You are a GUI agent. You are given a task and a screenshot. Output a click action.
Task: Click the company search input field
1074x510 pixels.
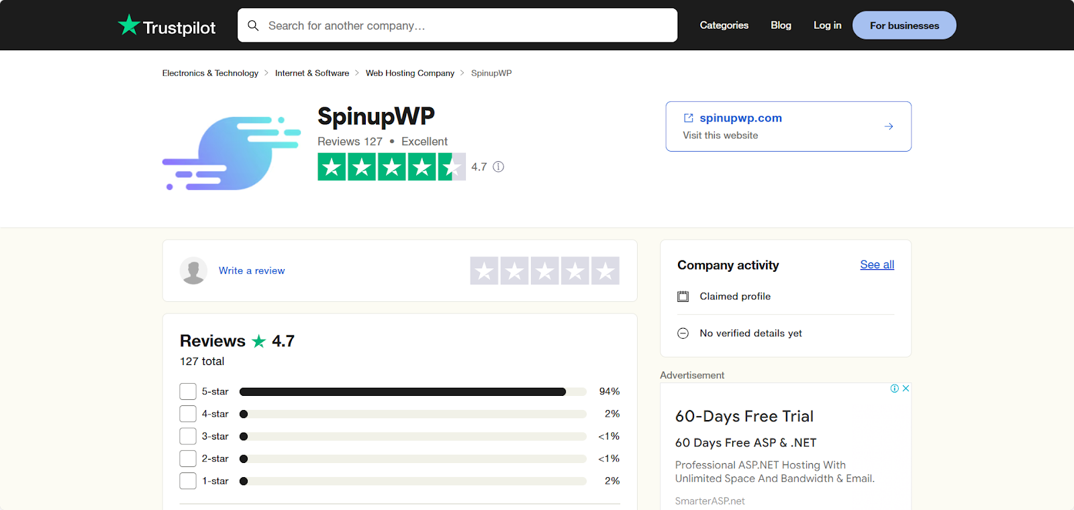pos(456,25)
